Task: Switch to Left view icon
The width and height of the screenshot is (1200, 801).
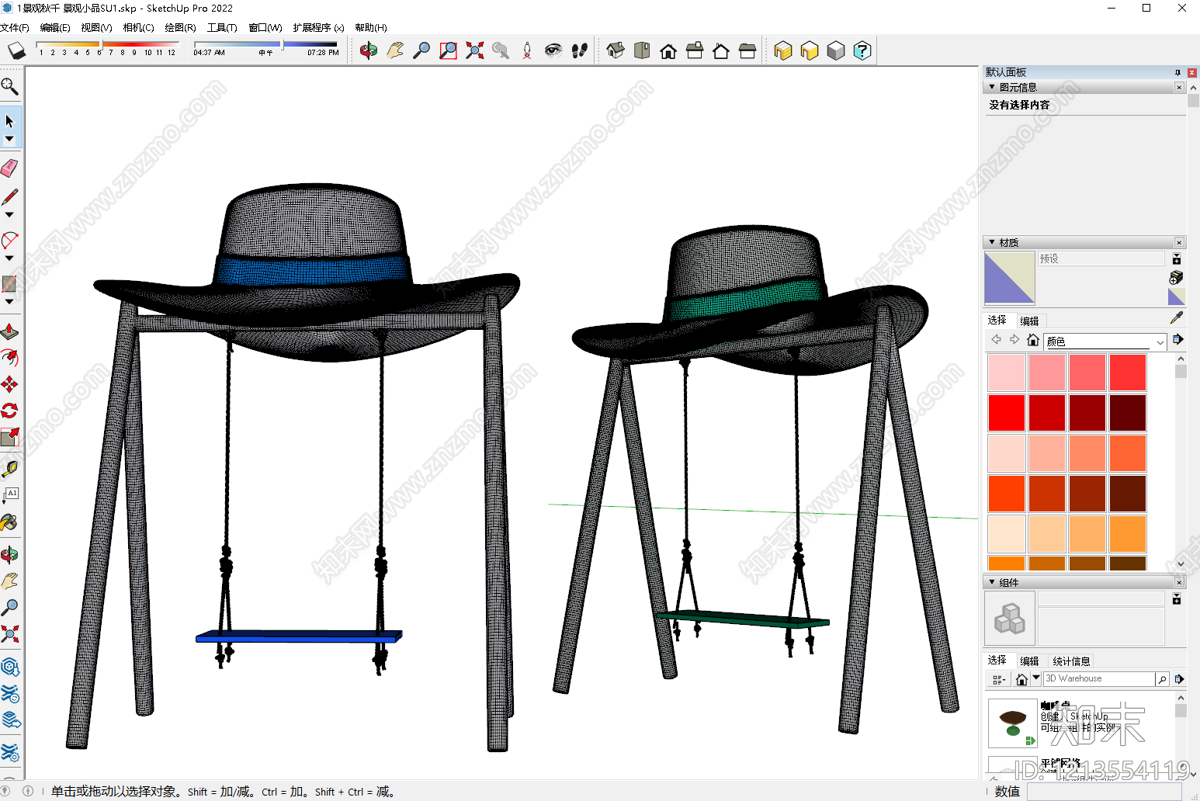Action: tap(747, 51)
